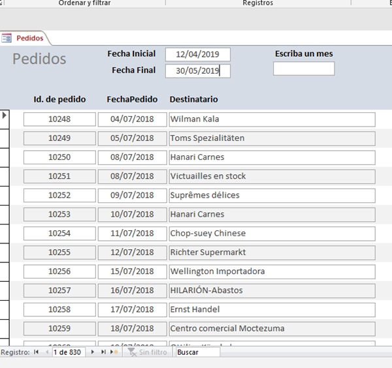This screenshot has height=368, width=392.
Task: Jump to last record arrow
Action: (x=103, y=352)
